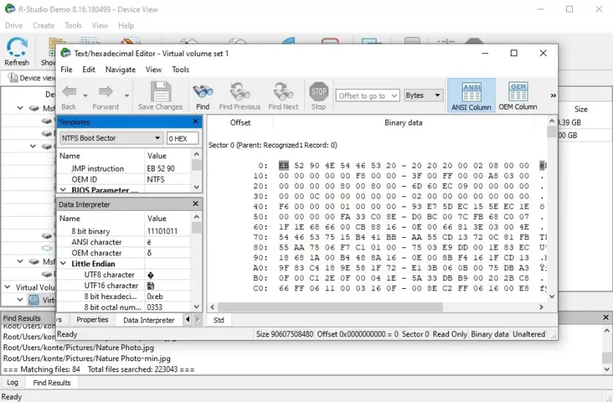Switch to the Properties tab
The width and height of the screenshot is (613, 402).
click(92, 320)
